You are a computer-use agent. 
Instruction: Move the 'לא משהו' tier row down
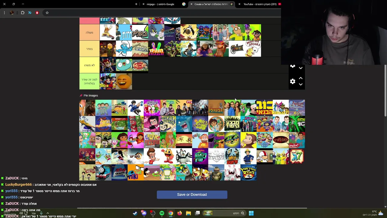click(x=301, y=68)
